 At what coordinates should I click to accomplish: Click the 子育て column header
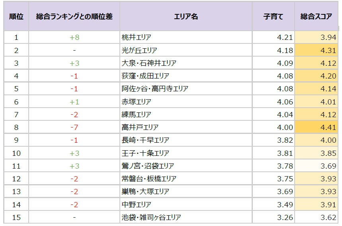point(273,16)
